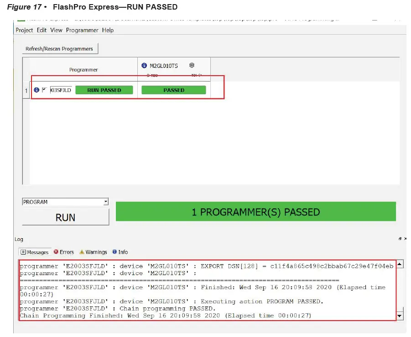
Task: Click the 1 PROGRAMMER(S) PASSED banner
Action: pos(256,211)
